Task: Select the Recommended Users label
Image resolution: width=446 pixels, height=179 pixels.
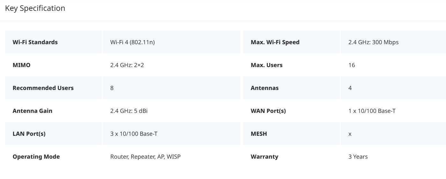Action: tap(43, 88)
